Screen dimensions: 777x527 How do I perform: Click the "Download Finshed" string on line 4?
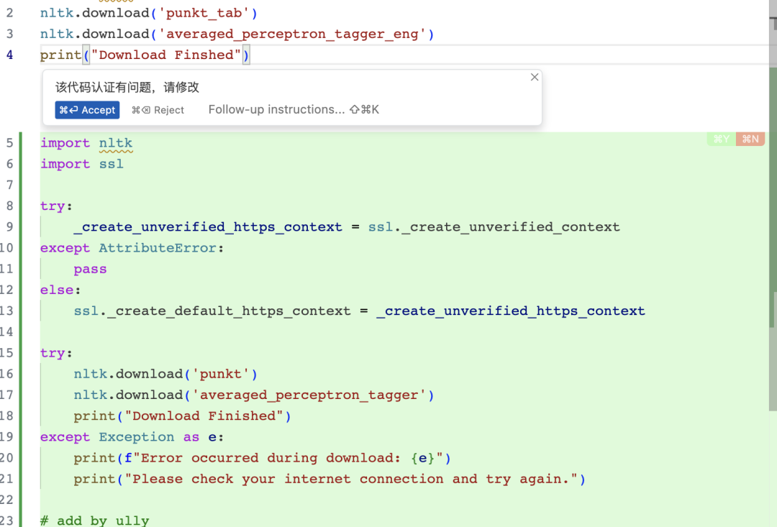[167, 55]
